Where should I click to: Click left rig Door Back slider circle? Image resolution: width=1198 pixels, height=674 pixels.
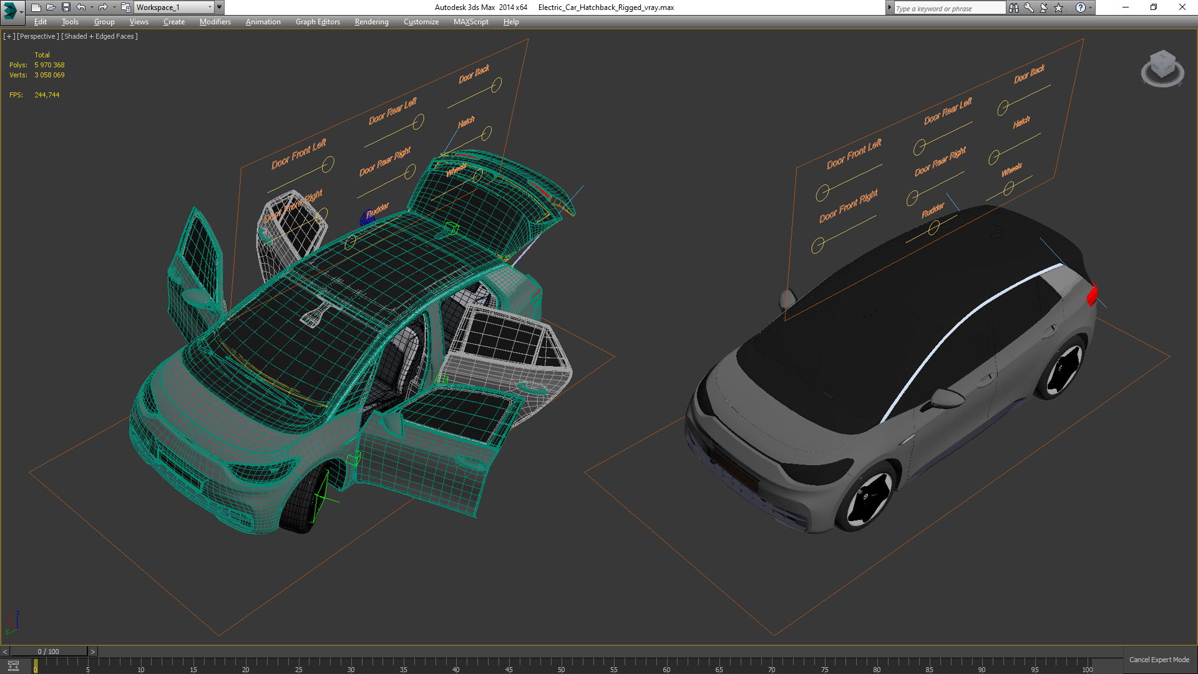point(497,85)
